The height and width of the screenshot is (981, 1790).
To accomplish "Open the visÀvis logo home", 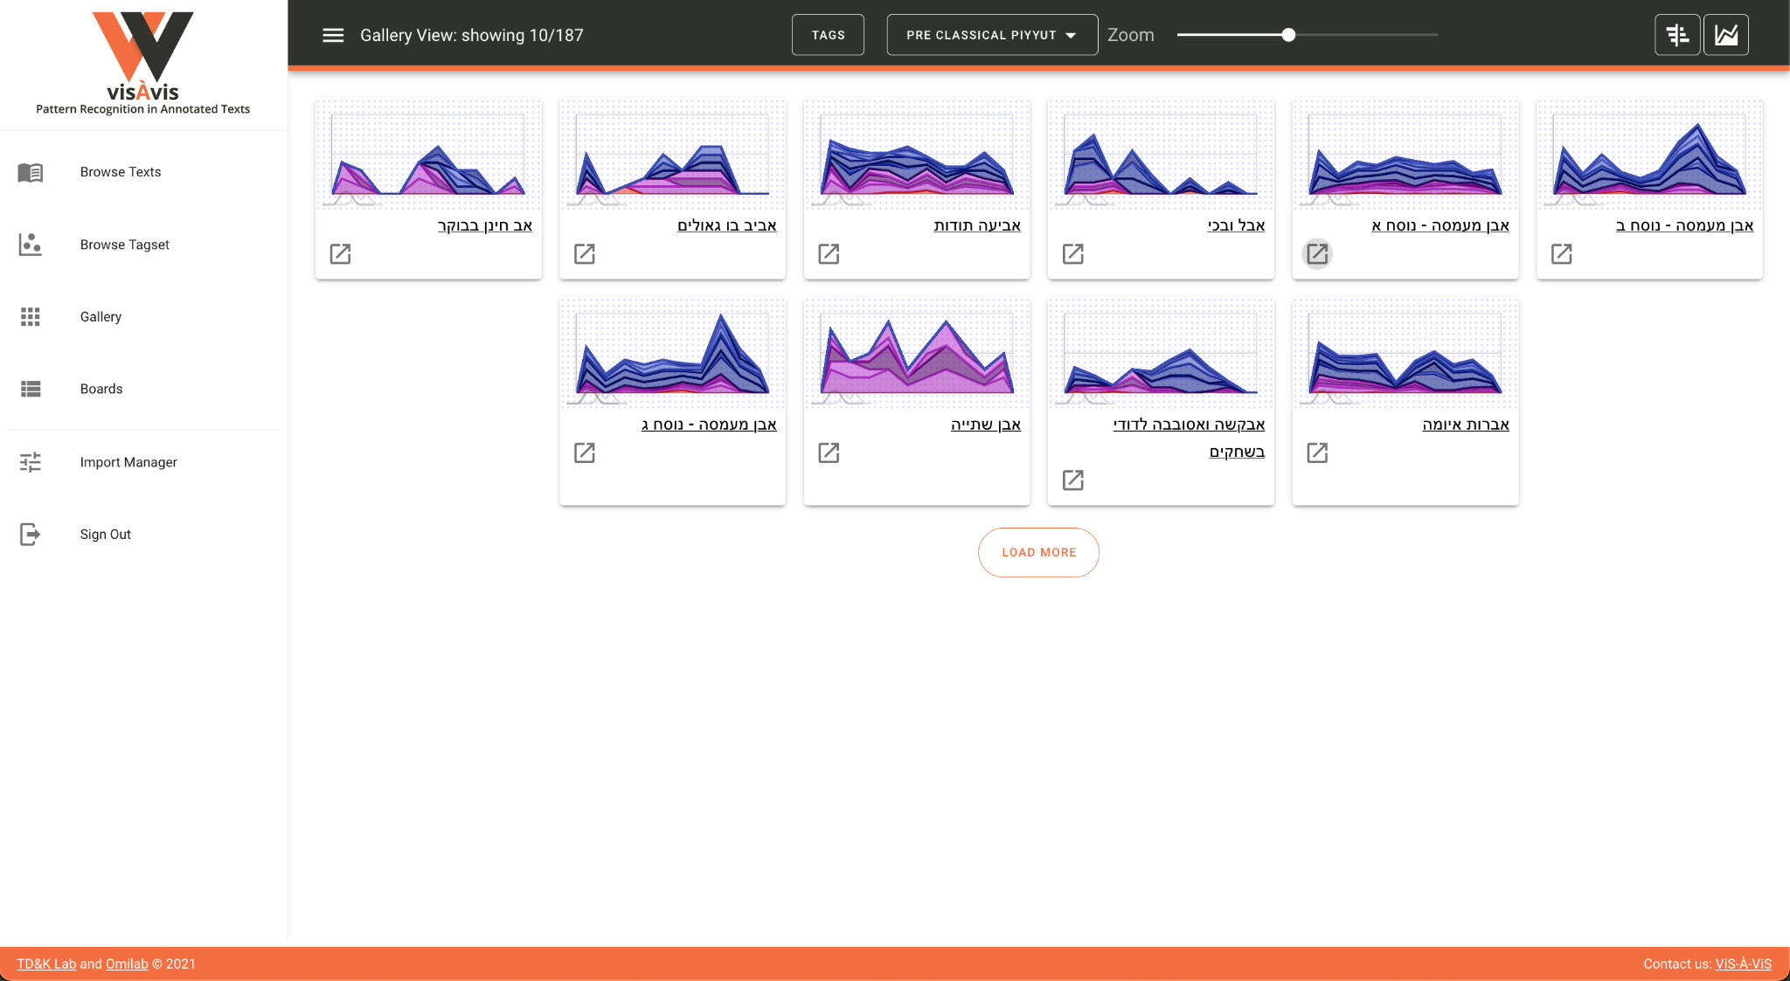I will point(143,63).
